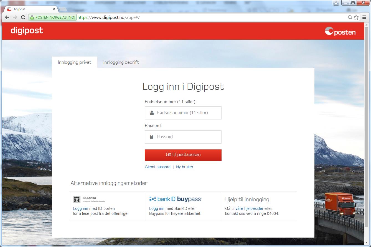Maximize the browser window

click(353, 3)
